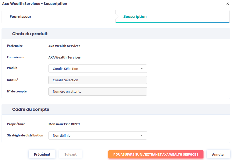The height and width of the screenshot is (160, 232).
Task: Click the Produit dropdown arrow icon
Action: click(x=142, y=69)
